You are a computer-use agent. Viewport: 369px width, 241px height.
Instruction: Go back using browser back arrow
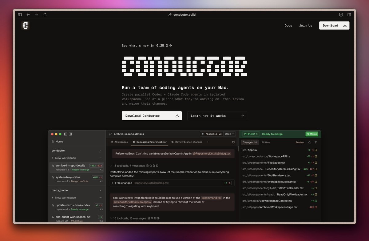coord(28,14)
